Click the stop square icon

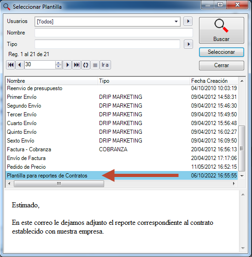tap(95, 65)
